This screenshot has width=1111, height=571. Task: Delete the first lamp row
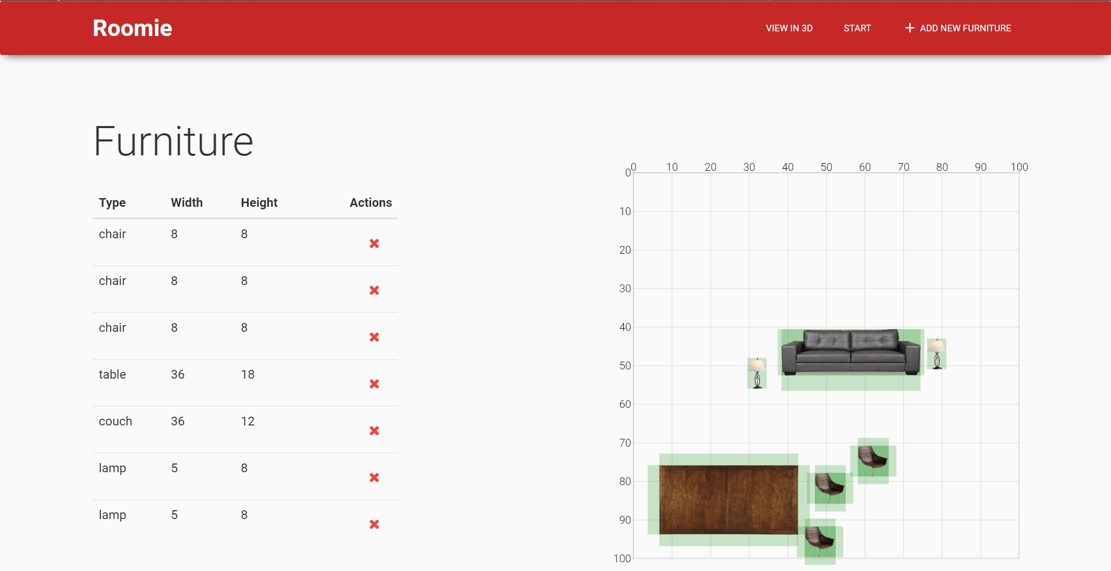point(374,477)
